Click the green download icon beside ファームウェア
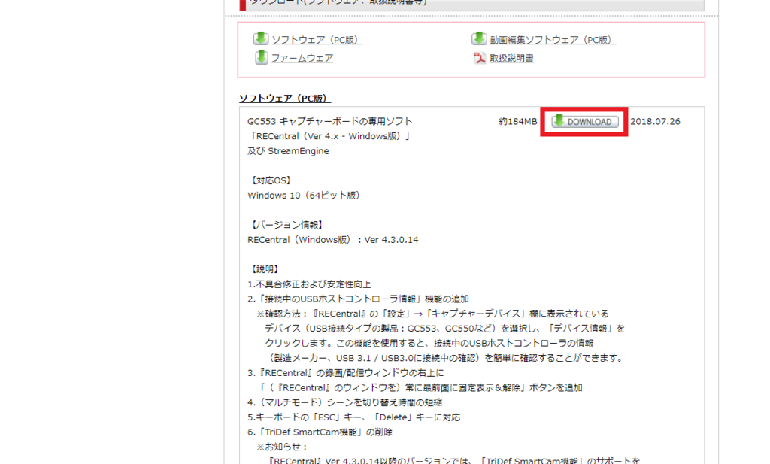 [x=261, y=56]
